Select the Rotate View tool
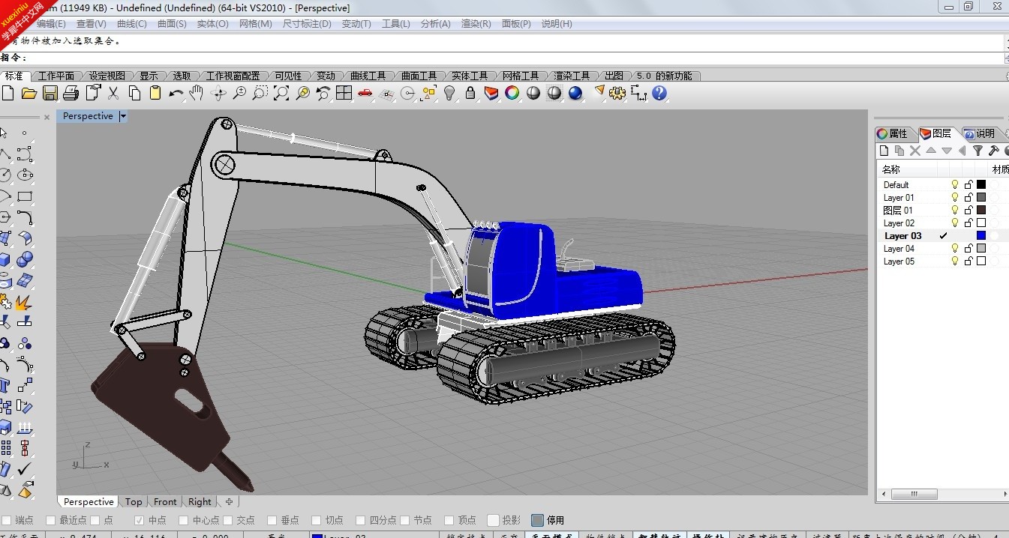 pyautogui.click(x=219, y=93)
